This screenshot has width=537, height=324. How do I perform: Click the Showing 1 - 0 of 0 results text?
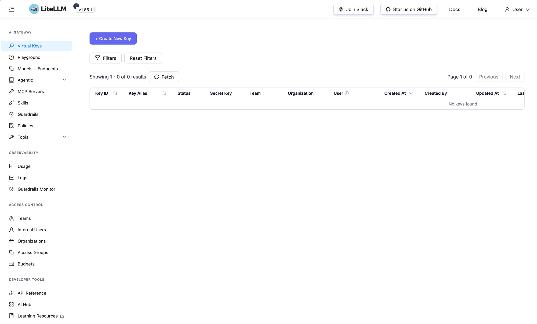coord(118,77)
